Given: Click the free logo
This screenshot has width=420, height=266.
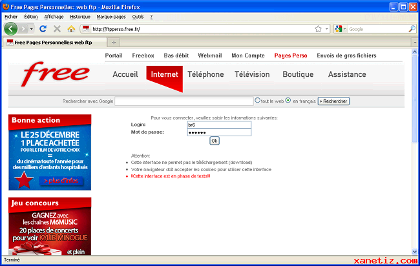Looking at the screenshot, I should click(x=55, y=74).
